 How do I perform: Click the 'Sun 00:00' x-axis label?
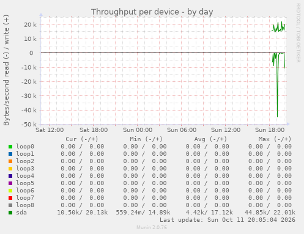point(138,130)
